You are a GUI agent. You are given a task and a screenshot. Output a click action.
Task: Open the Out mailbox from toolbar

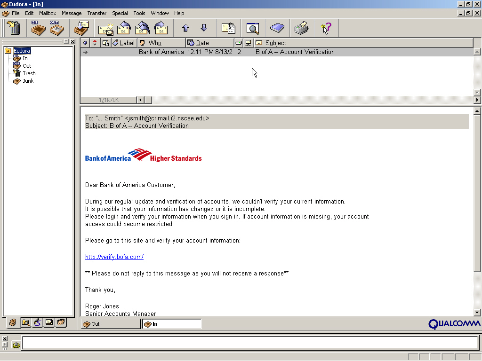(x=56, y=29)
